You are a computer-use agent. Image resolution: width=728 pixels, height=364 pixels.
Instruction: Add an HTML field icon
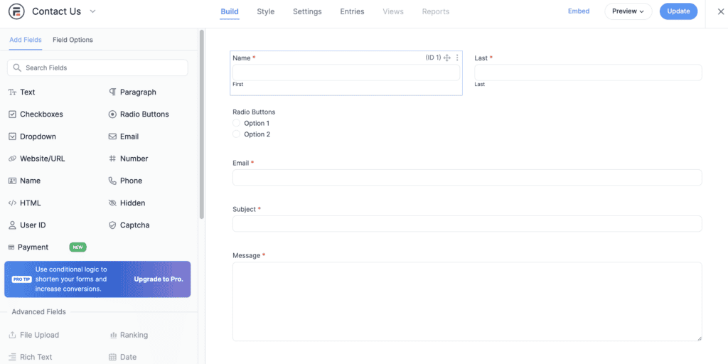(13, 203)
